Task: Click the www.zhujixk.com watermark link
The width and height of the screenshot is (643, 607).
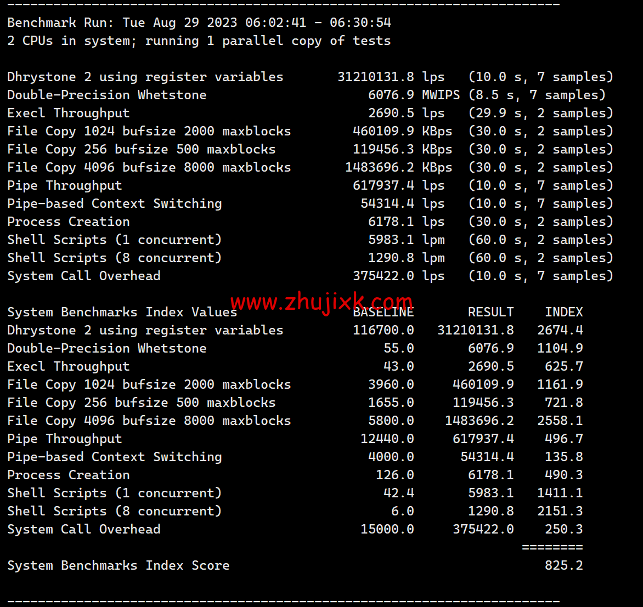Action: point(321,302)
